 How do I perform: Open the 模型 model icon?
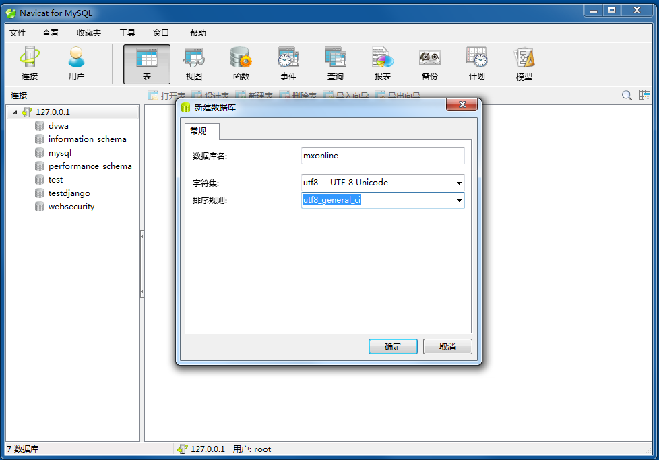(x=524, y=64)
